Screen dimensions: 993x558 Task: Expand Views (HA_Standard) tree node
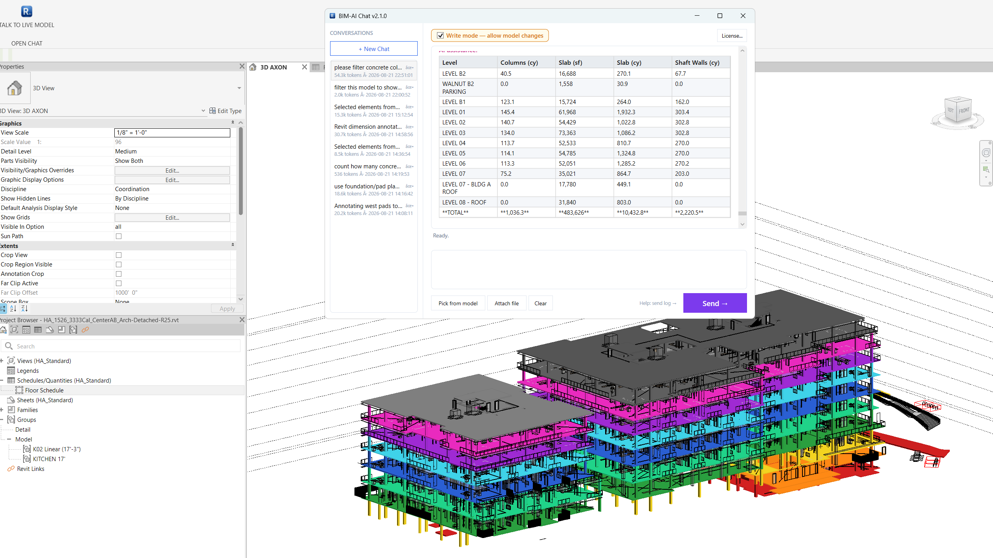[x=2, y=361]
